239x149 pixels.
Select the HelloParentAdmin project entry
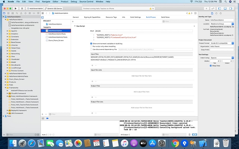coord(56,24)
